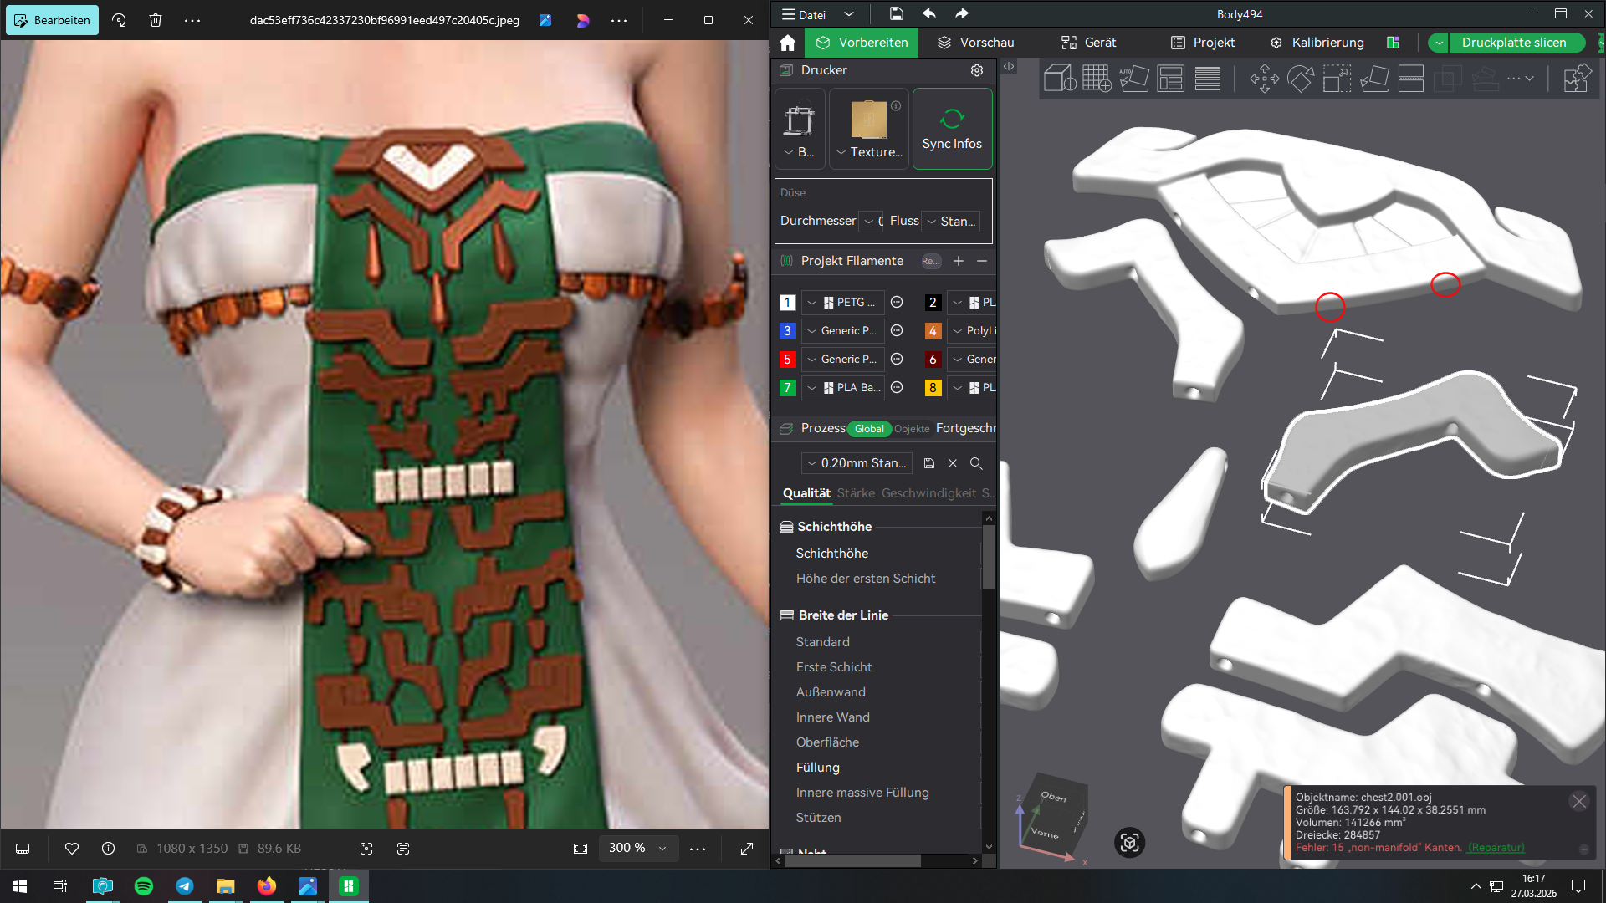Open the Fluss Standard dropdown
The width and height of the screenshot is (1606, 903).
[951, 221]
